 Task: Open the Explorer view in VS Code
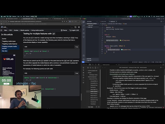(x=84, y=22)
